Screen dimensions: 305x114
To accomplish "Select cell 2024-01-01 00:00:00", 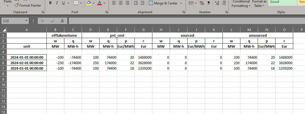I will [27, 57].
